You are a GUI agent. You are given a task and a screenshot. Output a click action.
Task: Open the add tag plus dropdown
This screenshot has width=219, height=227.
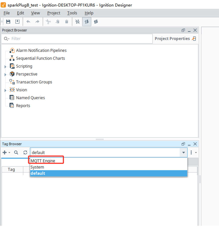pyautogui.click(x=6, y=152)
